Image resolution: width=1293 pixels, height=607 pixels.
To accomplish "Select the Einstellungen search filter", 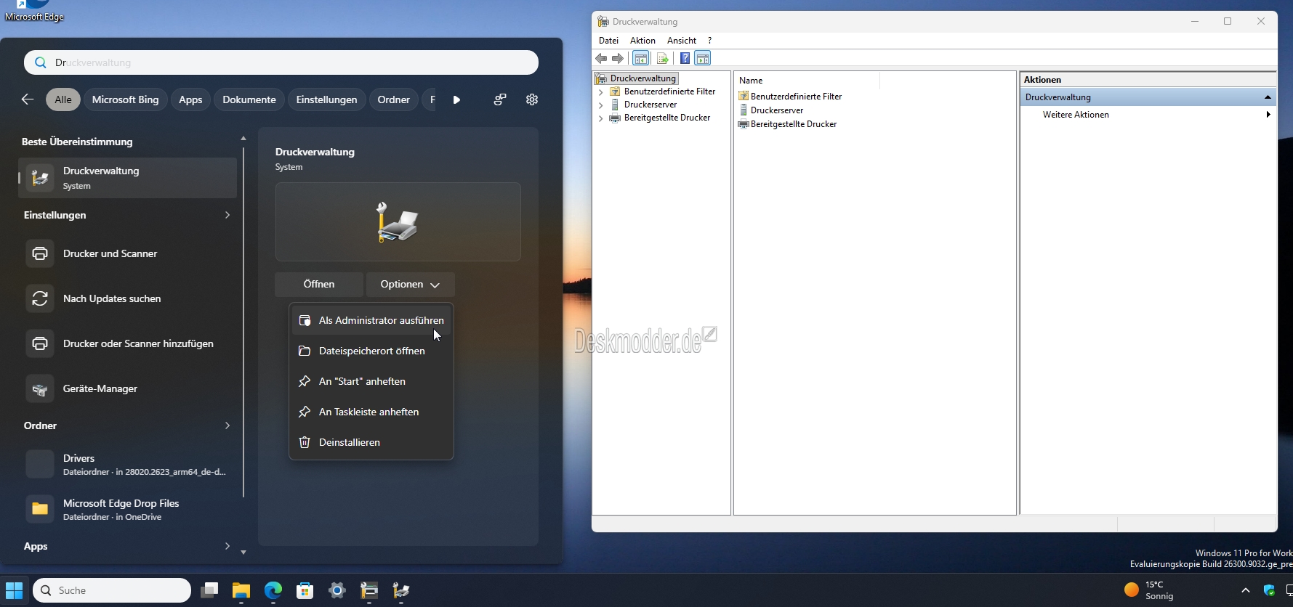I will 326,99.
